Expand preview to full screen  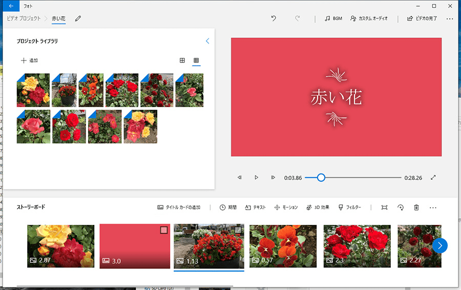(433, 177)
